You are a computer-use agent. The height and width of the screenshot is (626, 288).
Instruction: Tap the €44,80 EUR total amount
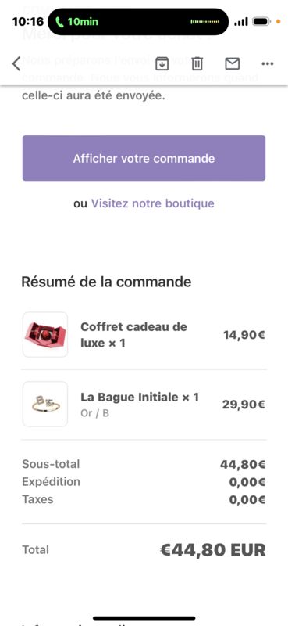tap(213, 550)
